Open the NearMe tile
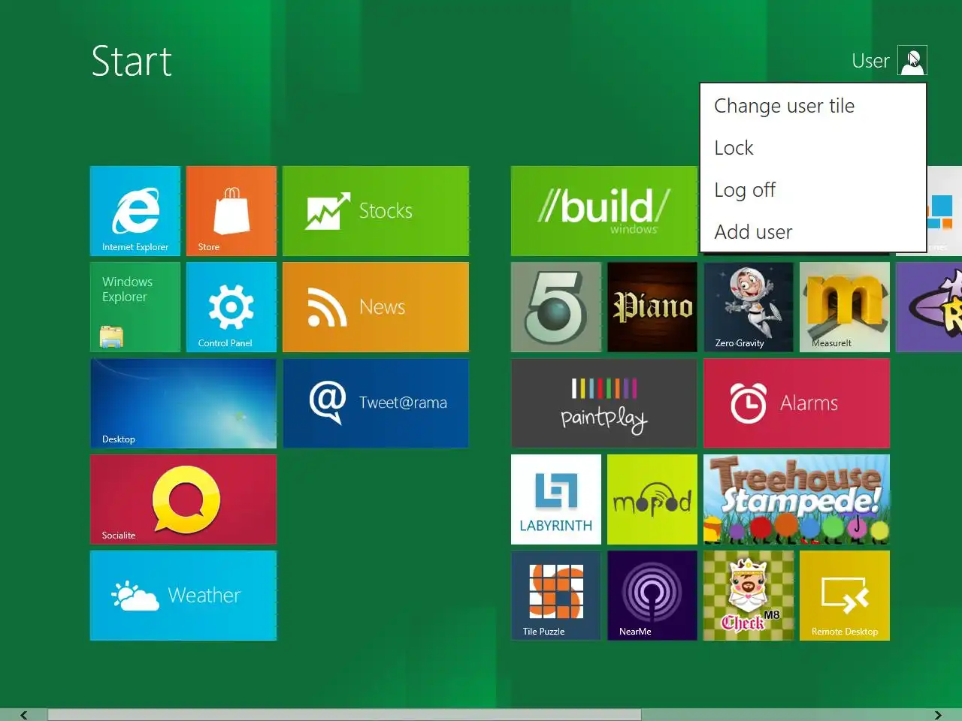The height and width of the screenshot is (721, 962). [x=652, y=596]
